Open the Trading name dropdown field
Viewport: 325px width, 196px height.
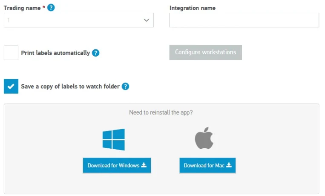tap(72, 20)
